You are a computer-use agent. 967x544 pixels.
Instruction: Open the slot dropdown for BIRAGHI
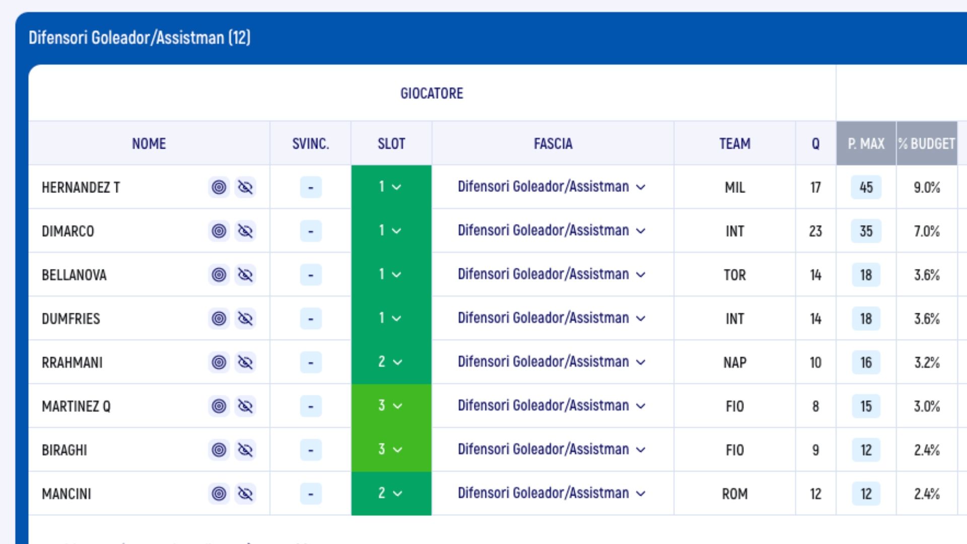(x=391, y=449)
